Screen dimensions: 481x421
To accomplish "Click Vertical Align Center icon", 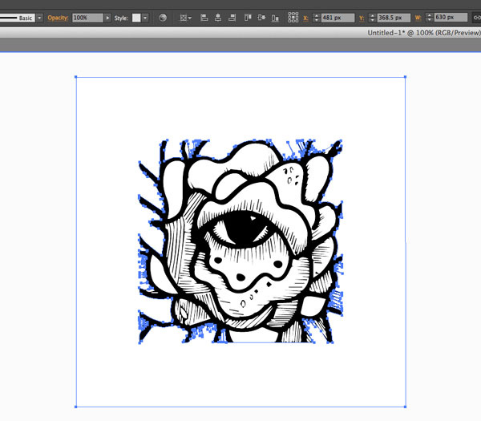I will click(261, 18).
